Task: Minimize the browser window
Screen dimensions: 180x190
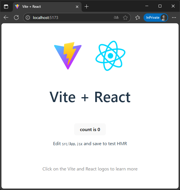Action: [147, 6]
